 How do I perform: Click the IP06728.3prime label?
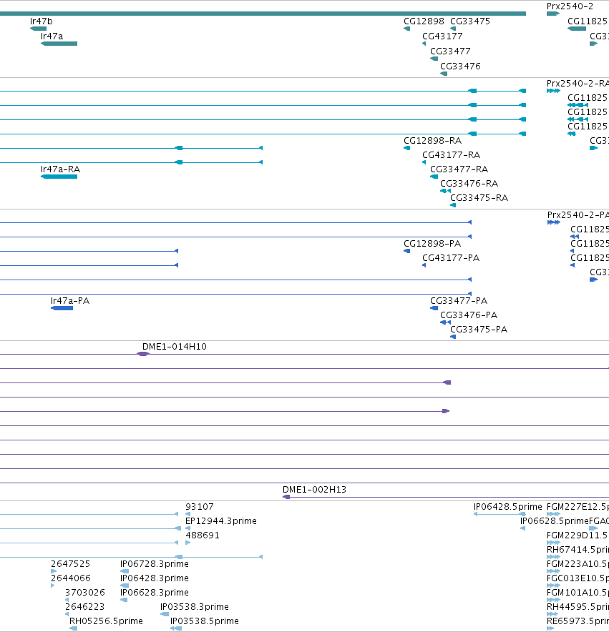pos(155,564)
